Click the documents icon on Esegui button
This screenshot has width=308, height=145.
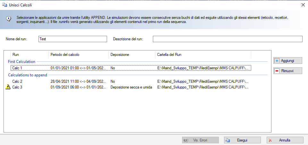228,140
